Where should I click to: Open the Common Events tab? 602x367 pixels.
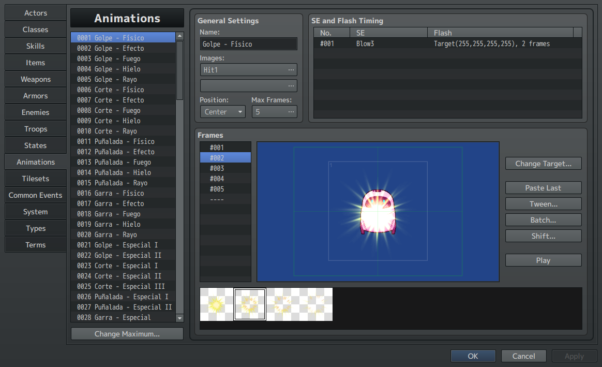click(36, 195)
